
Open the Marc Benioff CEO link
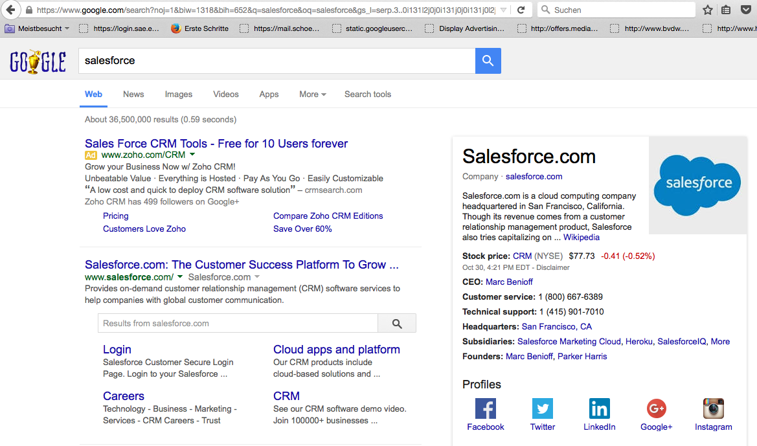pos(509,282)
